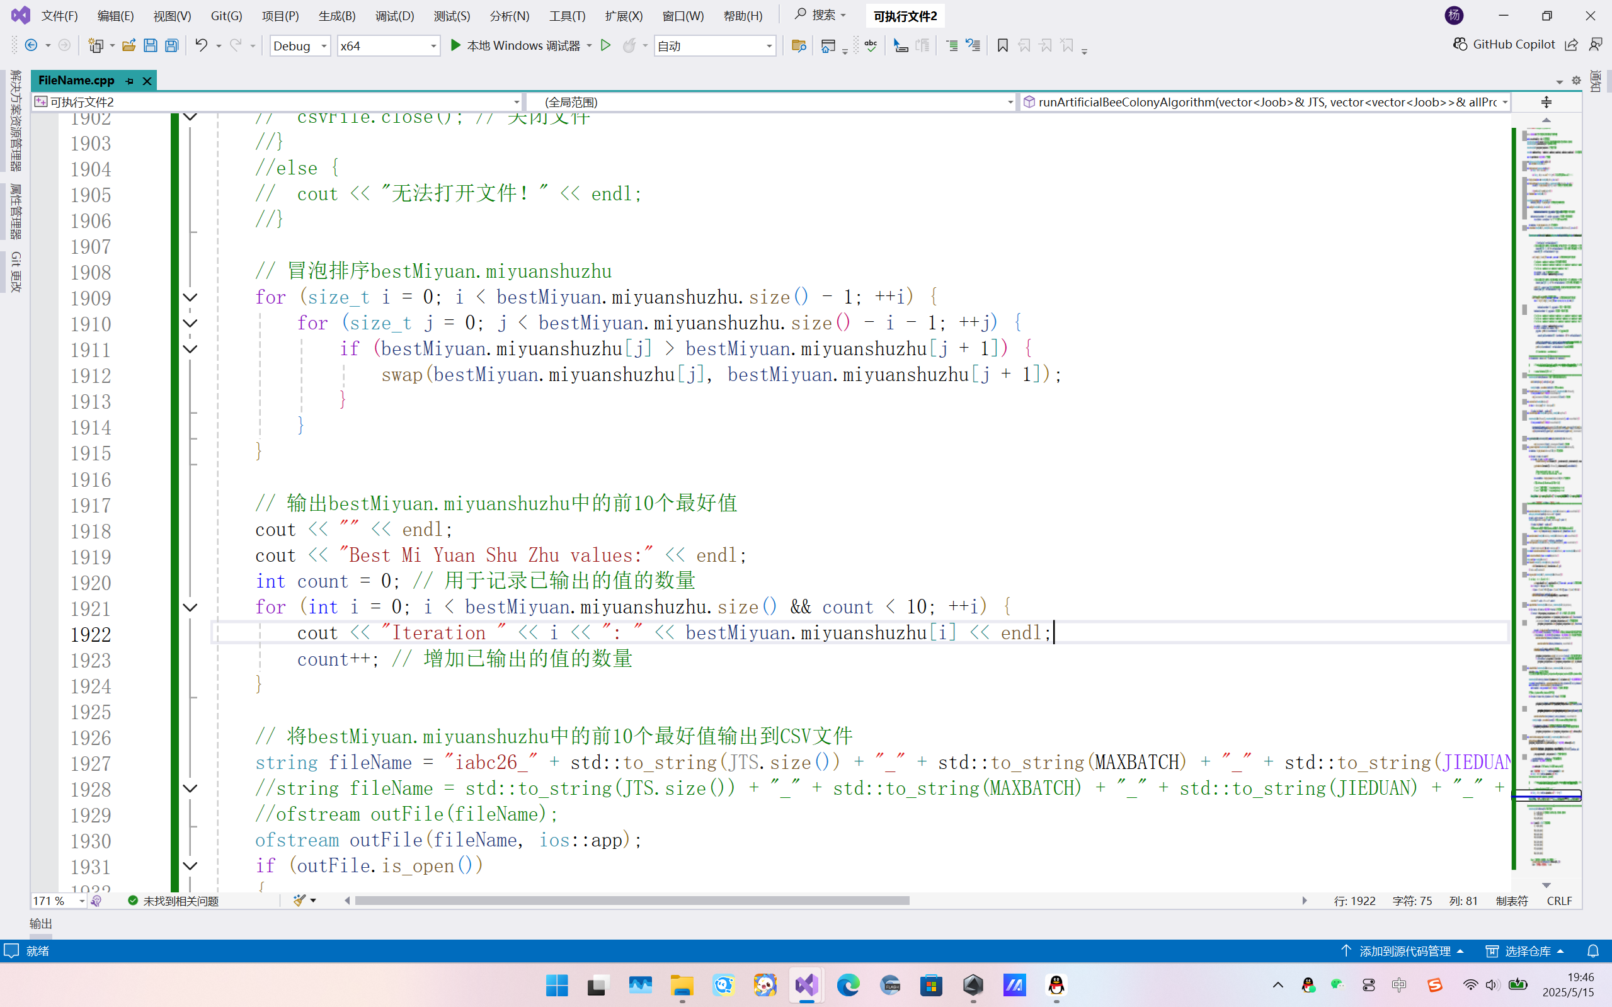
Task: Collapse the for loop at line 1909
Action: click(190, 298)
